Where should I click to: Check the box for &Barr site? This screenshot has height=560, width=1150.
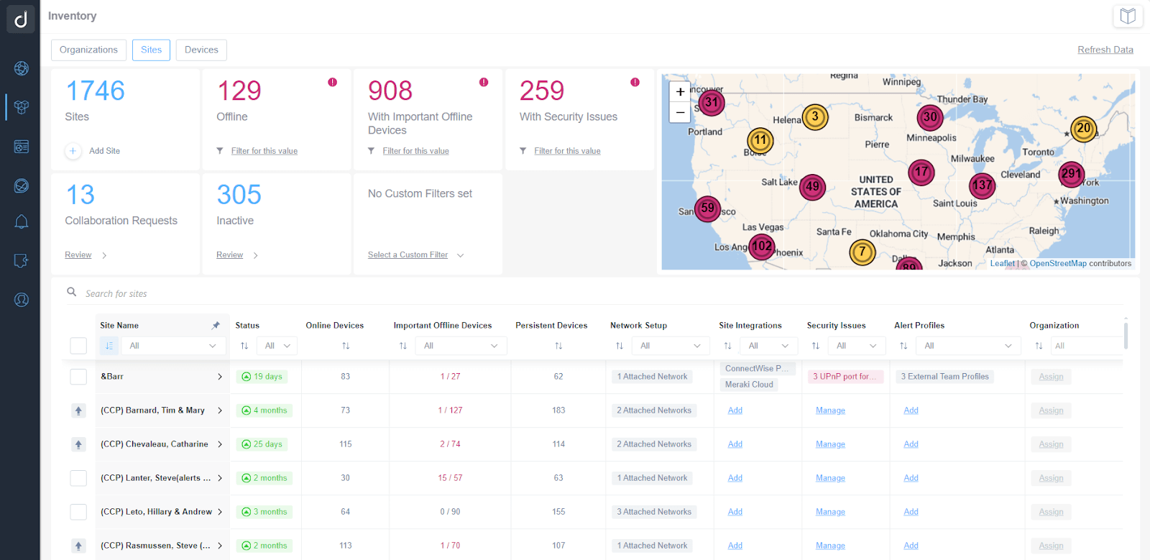point(78,377)
